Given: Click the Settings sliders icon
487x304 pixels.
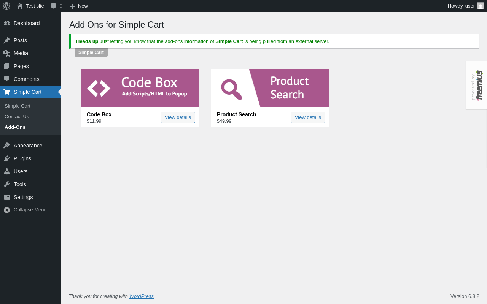Looking at the screenshot, I should [x=7, y=197].
